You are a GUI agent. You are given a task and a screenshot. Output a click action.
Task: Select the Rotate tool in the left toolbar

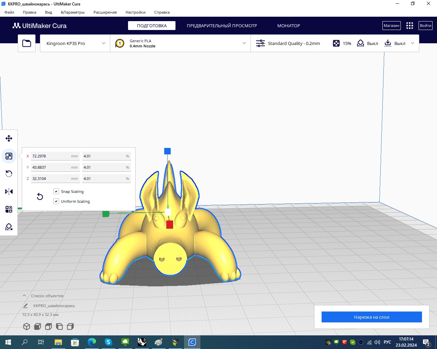coord(9,174)
